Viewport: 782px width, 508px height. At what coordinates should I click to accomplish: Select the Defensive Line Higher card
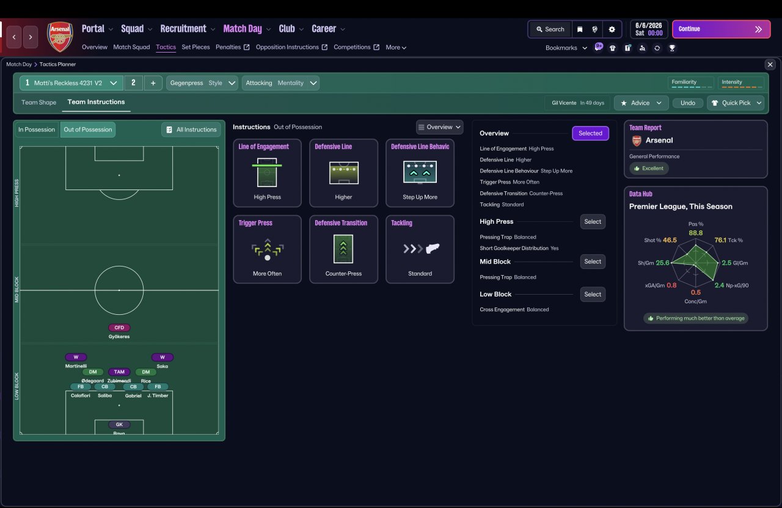[343, 172]
